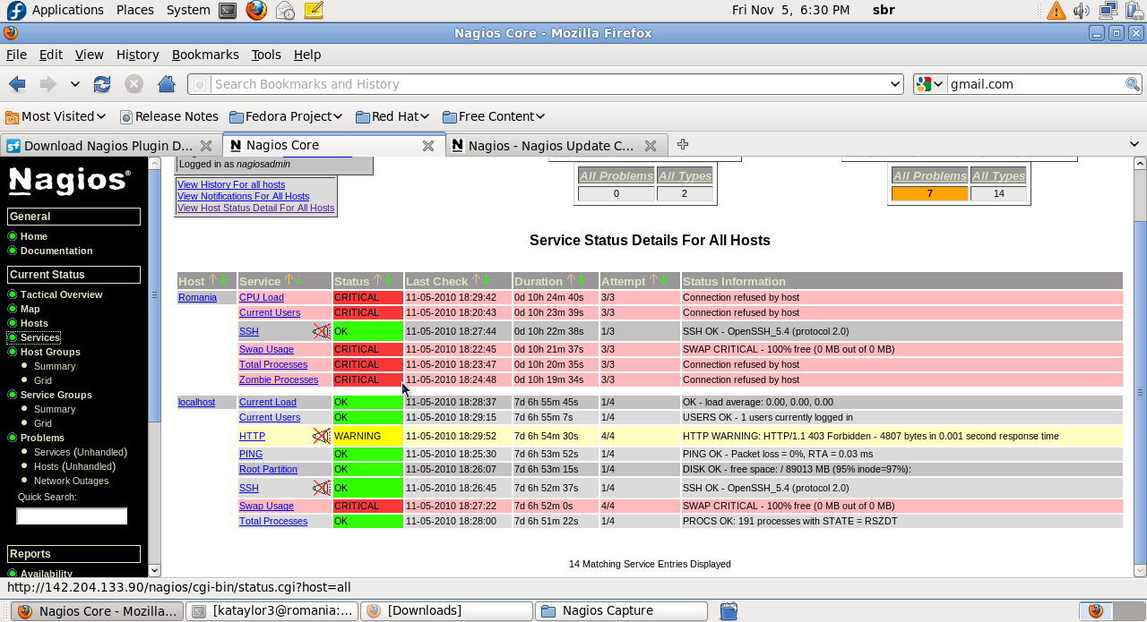Screen dimensions: 1147x622
Task: Open the Romania host link
Action: pos(197,297)
